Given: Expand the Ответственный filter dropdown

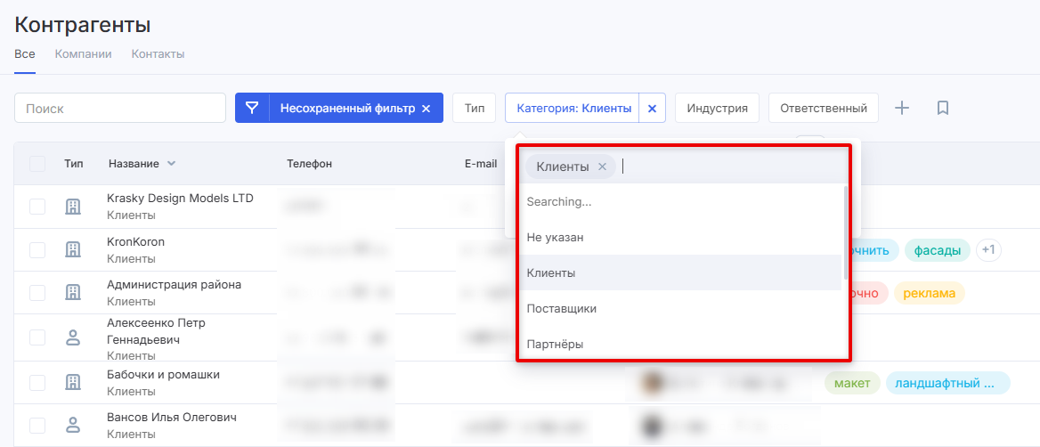Looking at the screenshot, I should coord(823,108).
